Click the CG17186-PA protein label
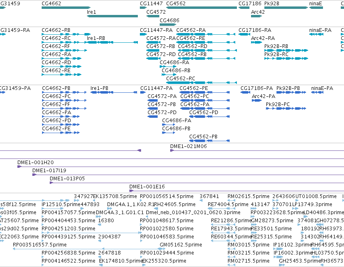Viewport: 344px width, 267px height. [257, 88]
